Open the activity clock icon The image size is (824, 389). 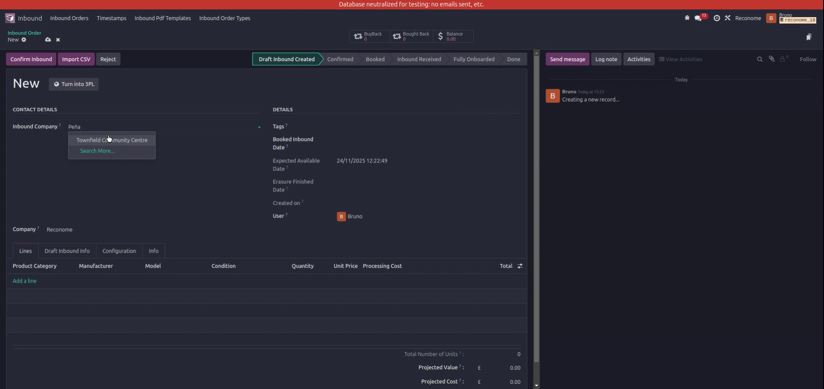(x=717, y=18)
